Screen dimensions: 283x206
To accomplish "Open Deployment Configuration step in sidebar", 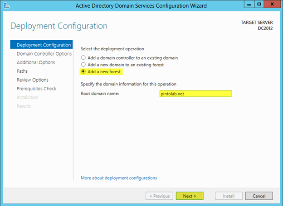I will coord(41,44).
